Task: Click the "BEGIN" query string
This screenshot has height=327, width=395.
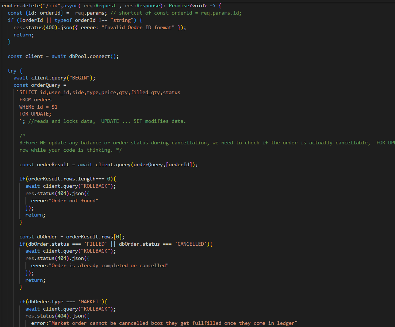Action: 80,78
